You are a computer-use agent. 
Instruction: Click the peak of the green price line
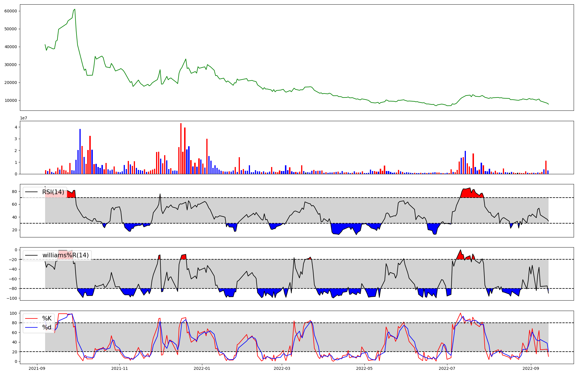(75, 9)
